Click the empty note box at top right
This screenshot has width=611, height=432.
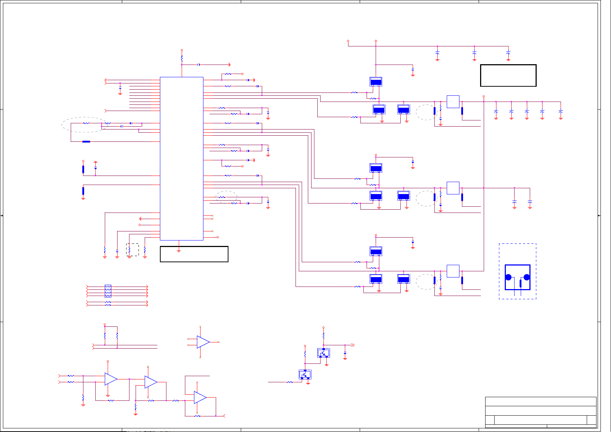508,75
